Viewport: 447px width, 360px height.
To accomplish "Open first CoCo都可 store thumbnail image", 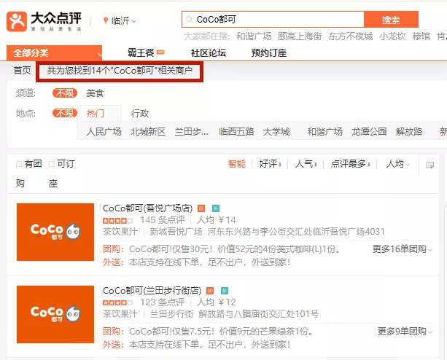I will (x=55, y=232).
